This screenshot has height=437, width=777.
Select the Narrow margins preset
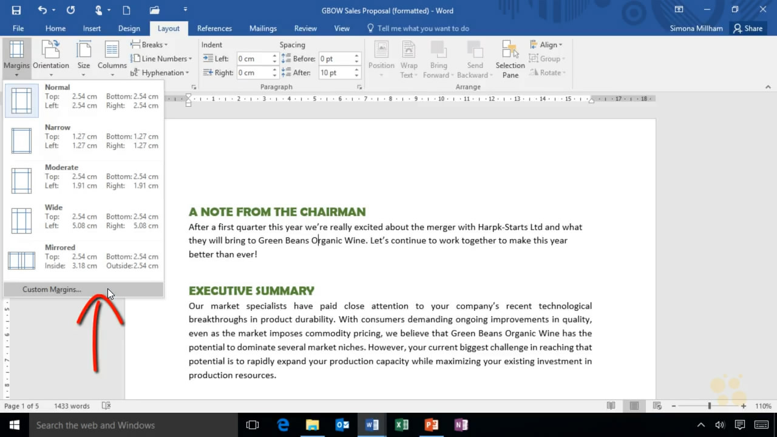(83, 141)
